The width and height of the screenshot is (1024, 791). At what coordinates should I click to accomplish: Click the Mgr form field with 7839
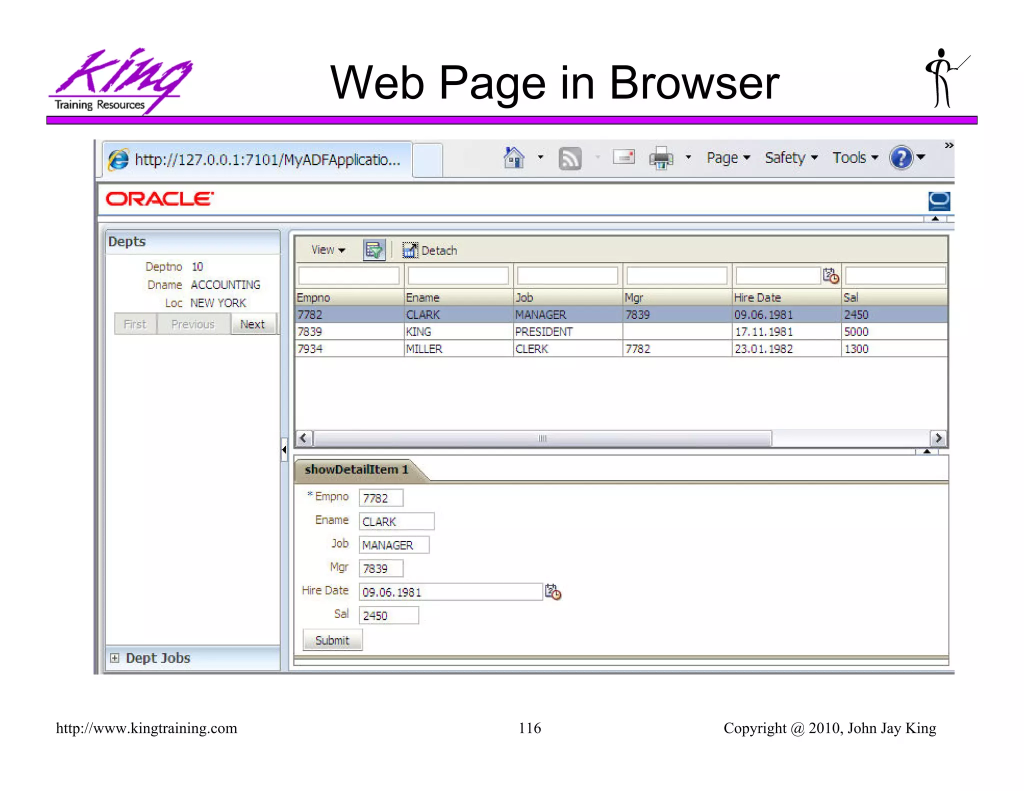click(381, 568)
